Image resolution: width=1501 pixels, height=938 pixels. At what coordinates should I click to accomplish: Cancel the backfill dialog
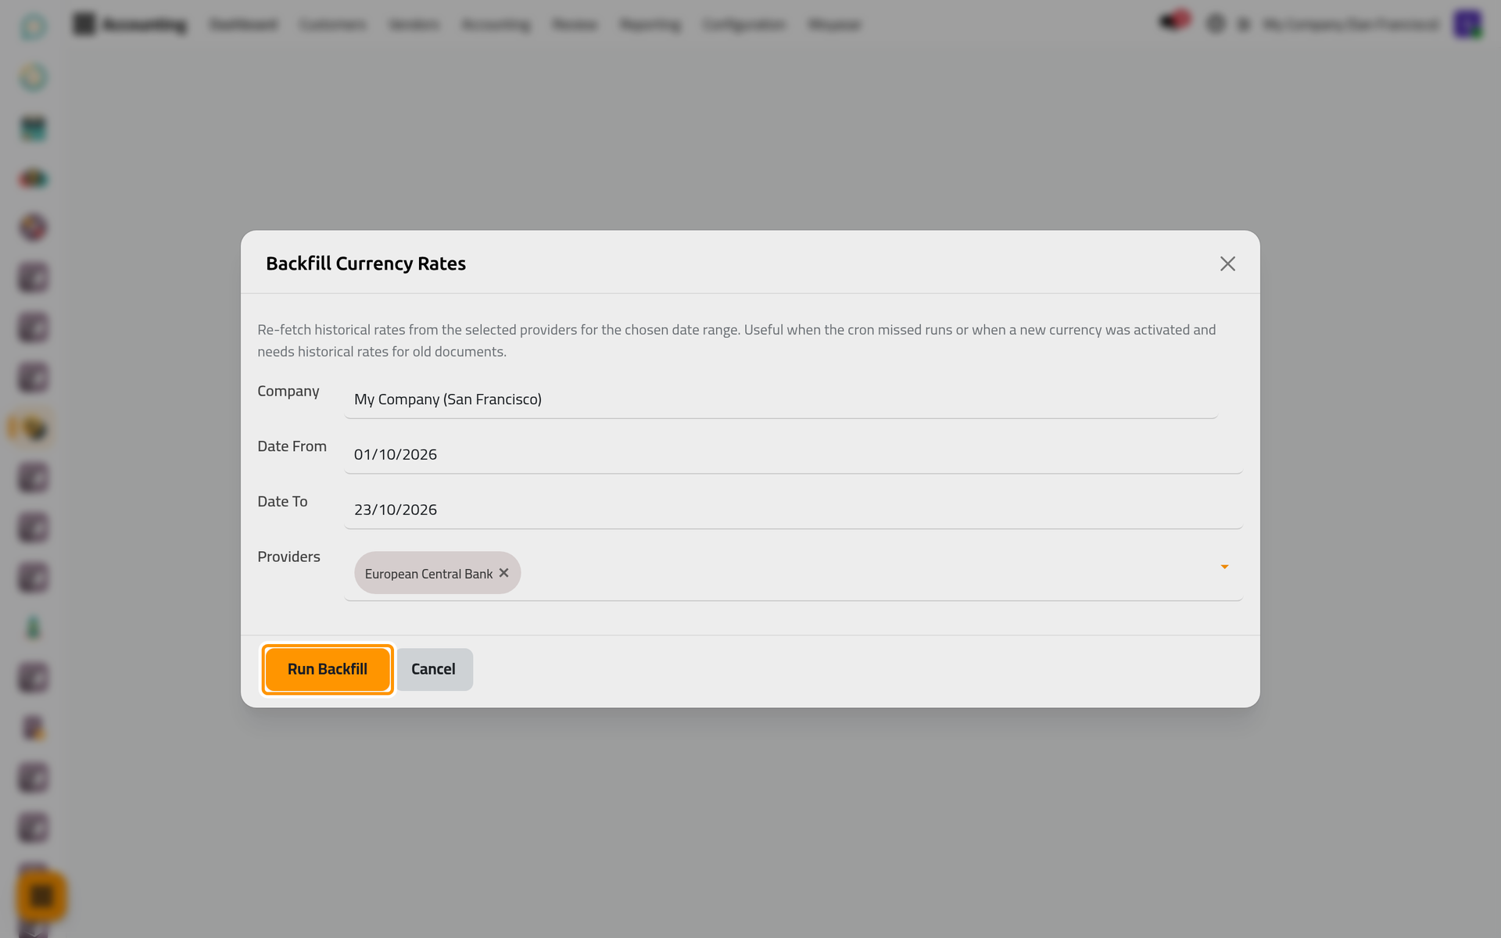point(434,669)
